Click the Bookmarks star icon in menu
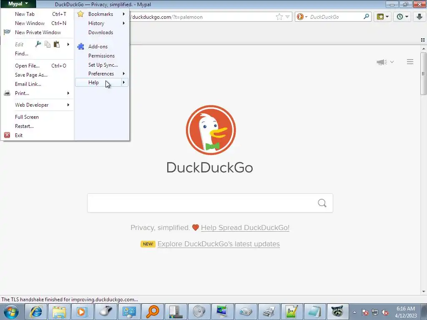The image size is (427, 320). pyautogui.click(x=80, y=14)
